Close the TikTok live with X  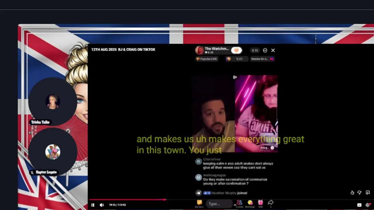[x=273, y=50]
